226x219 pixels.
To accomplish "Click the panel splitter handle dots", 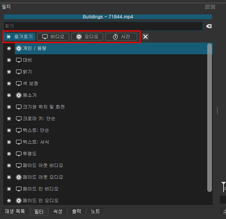I will click(217, 110).
